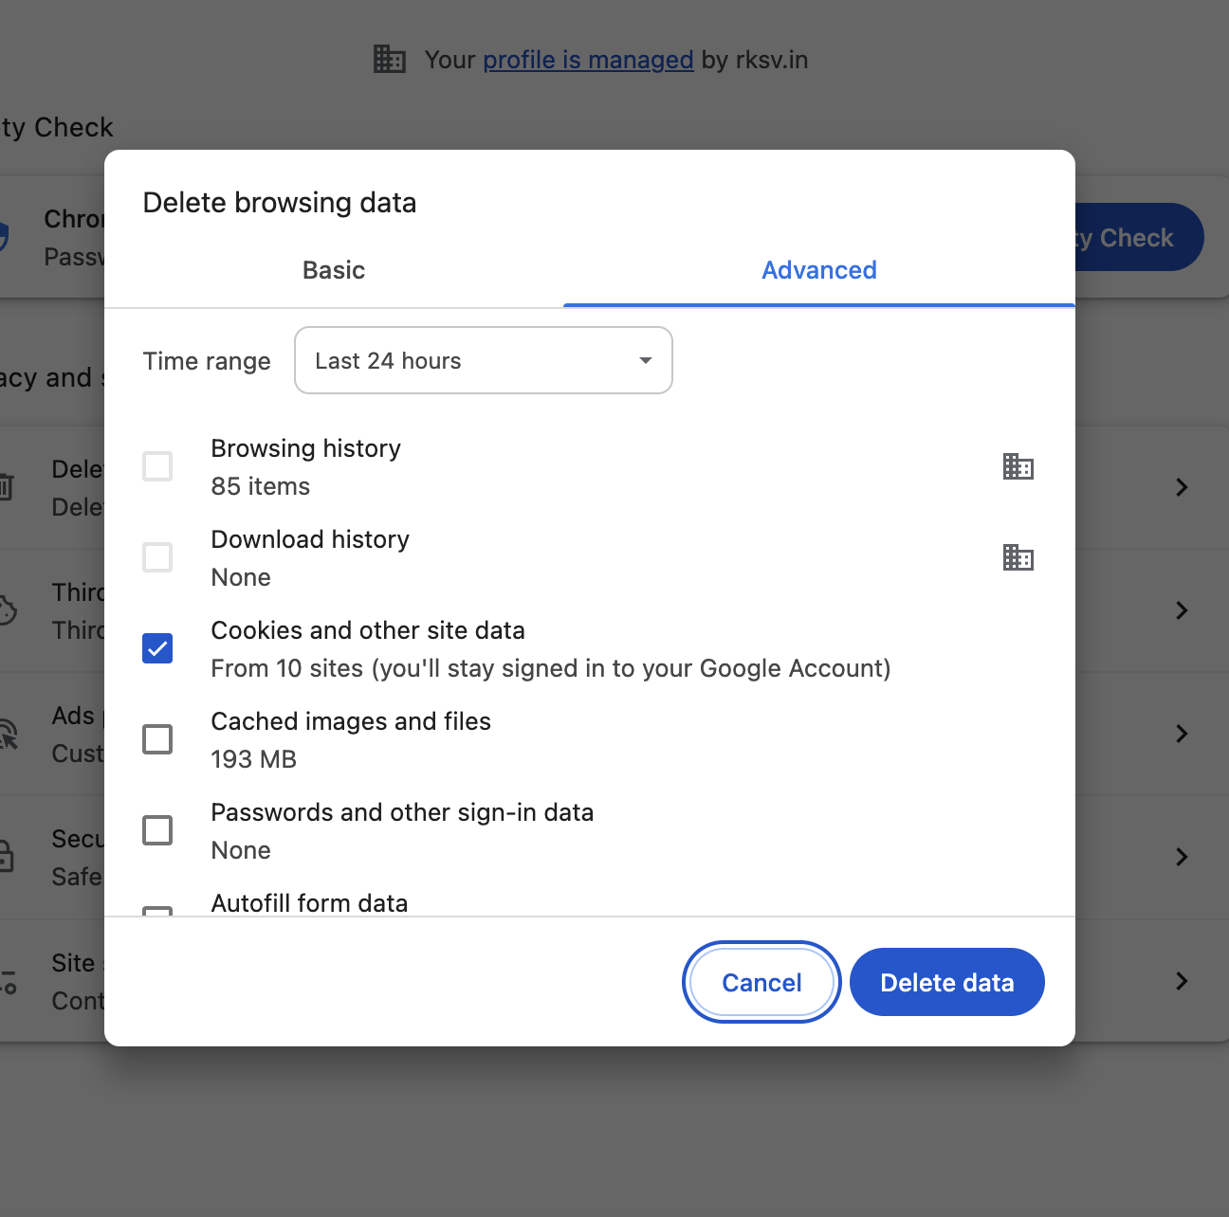Enable the Cached images and files checkbox
Image resolution: width=1229 pixels, height=1217 pixels.
(157, 739)
